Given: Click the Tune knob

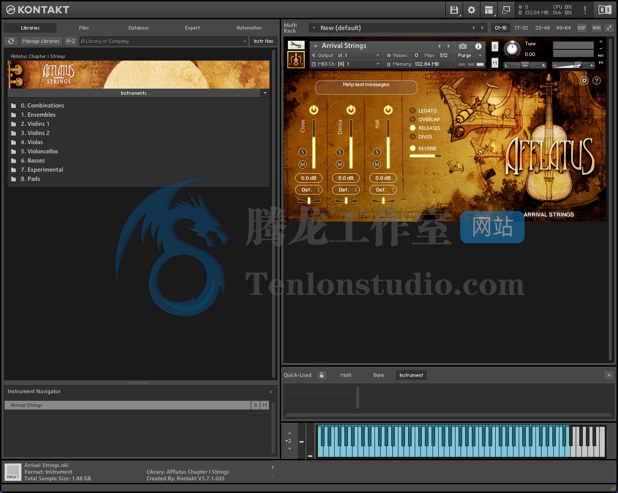Looking at the screenshot, I should pos(512,49).
